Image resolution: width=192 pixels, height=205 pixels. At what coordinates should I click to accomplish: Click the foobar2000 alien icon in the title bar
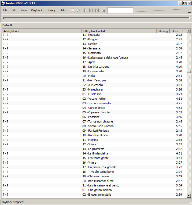pyautogui.click(x=3, y=3)
